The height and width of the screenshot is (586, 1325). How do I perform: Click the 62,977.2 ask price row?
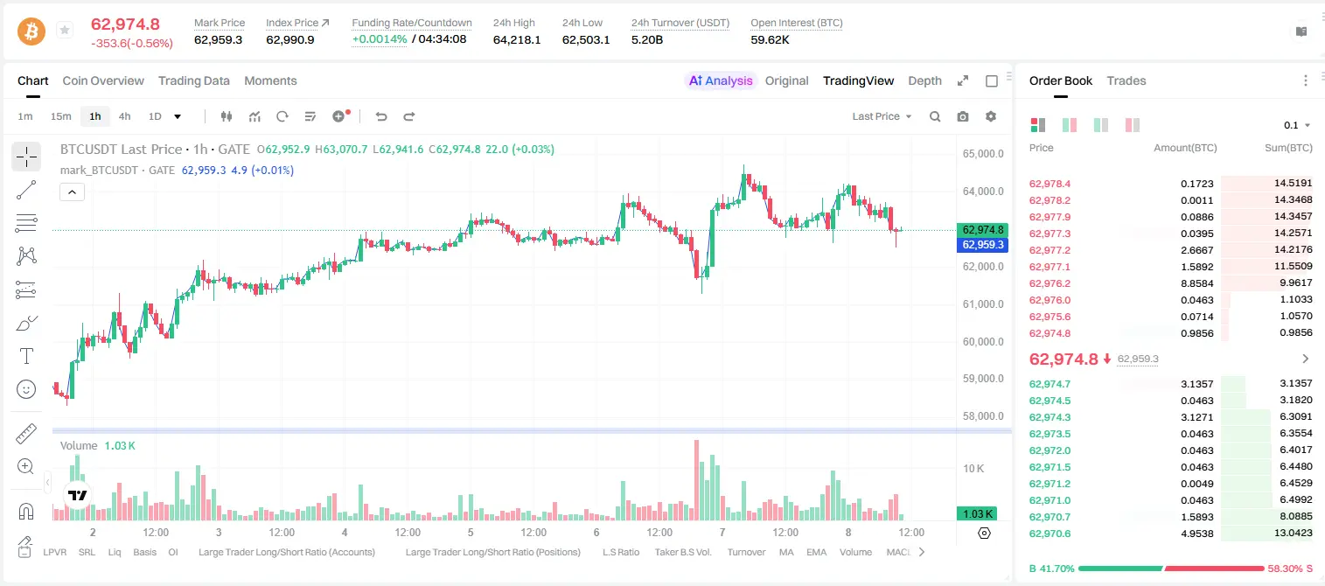pos(1171,250)
